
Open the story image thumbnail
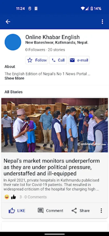55,125
